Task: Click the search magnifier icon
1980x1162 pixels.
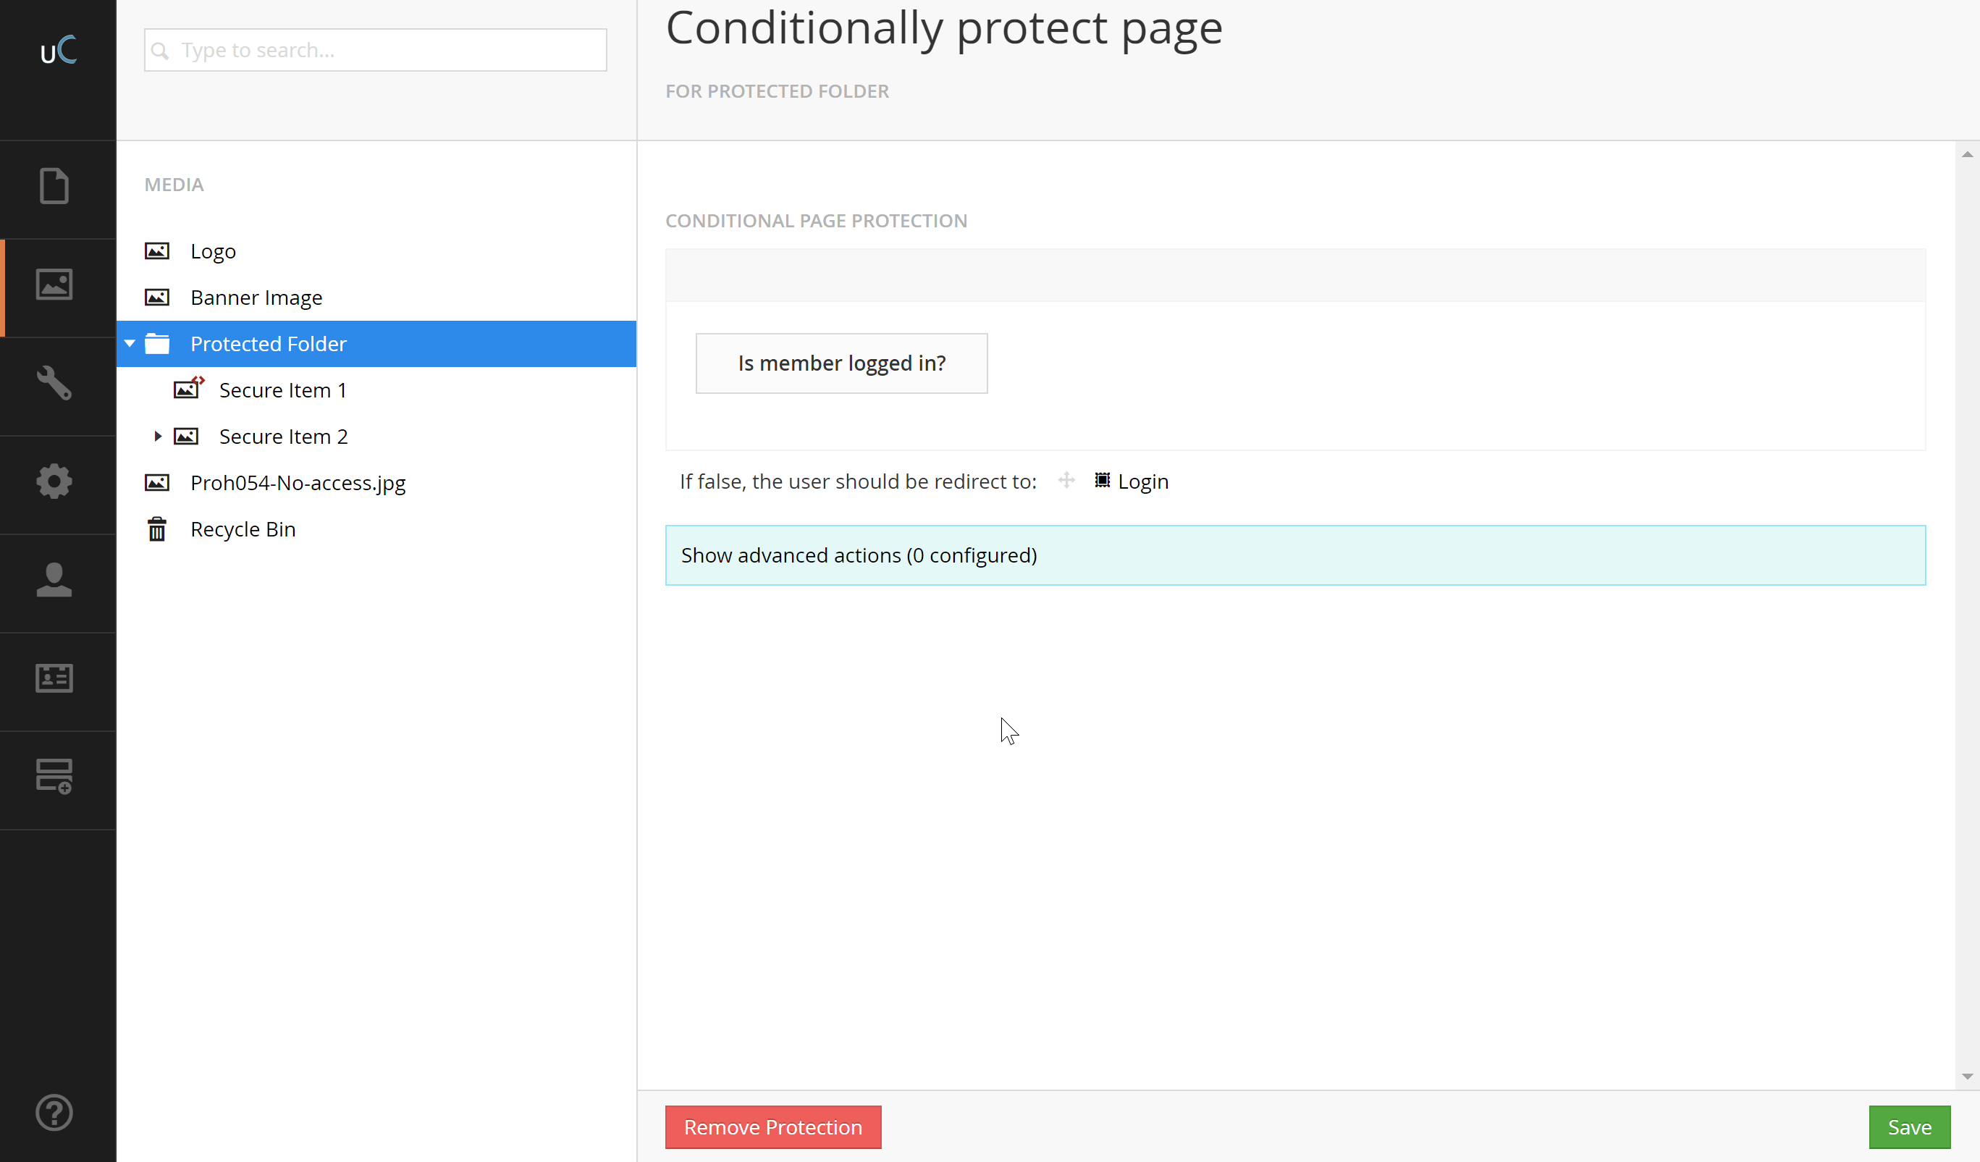Action: (x=159, y=50)
